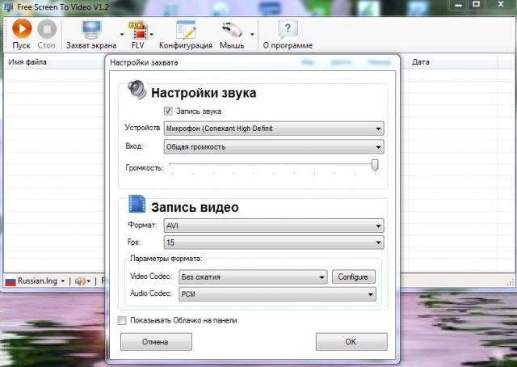Open the Устройств microphone device dropdown

pos(274,129)
